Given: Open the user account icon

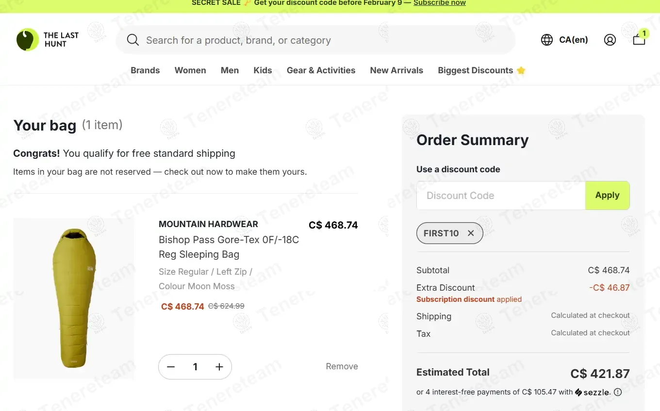Looking at the screenshot, I should [610, 40].
